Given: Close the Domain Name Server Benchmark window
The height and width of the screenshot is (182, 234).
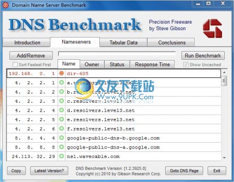Looking at the screenshot, I should pyautogui.click(x=223, y=4).
